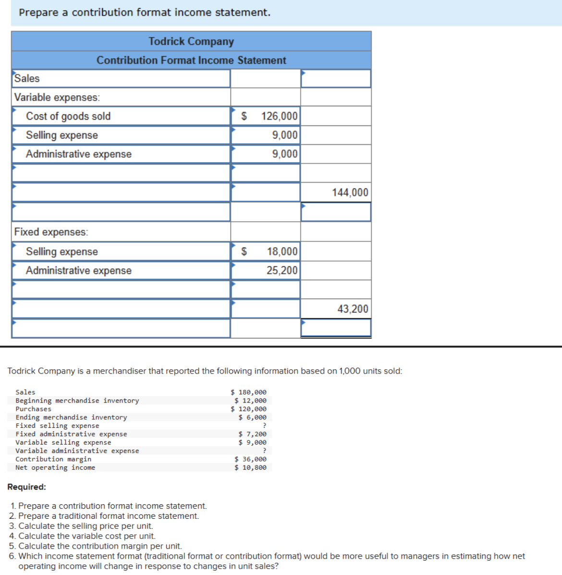Select the Variable expenses header row
Image resolution: width=562 pixels, height=575 pixels.
[x=120, y=97]
